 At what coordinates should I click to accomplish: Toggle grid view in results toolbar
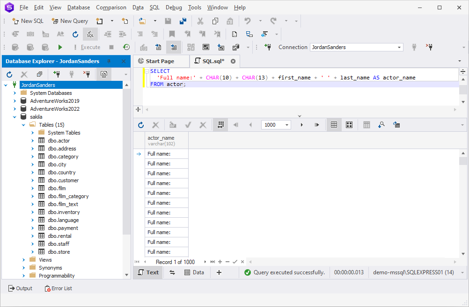pyautogui.click(x=334, y=125)
